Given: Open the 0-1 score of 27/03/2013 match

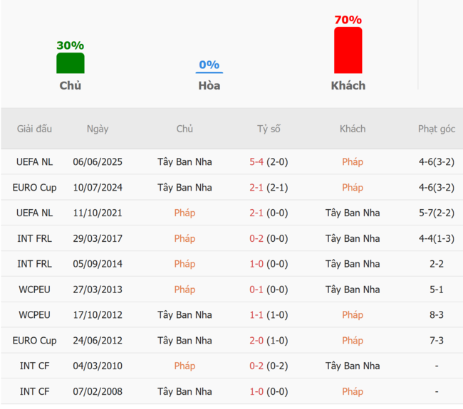Looking at the screenshot, I should tap(256, 290).
